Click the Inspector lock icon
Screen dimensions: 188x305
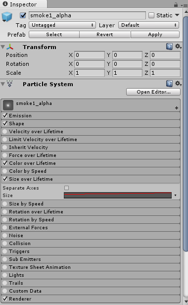[x=176, y=4]
